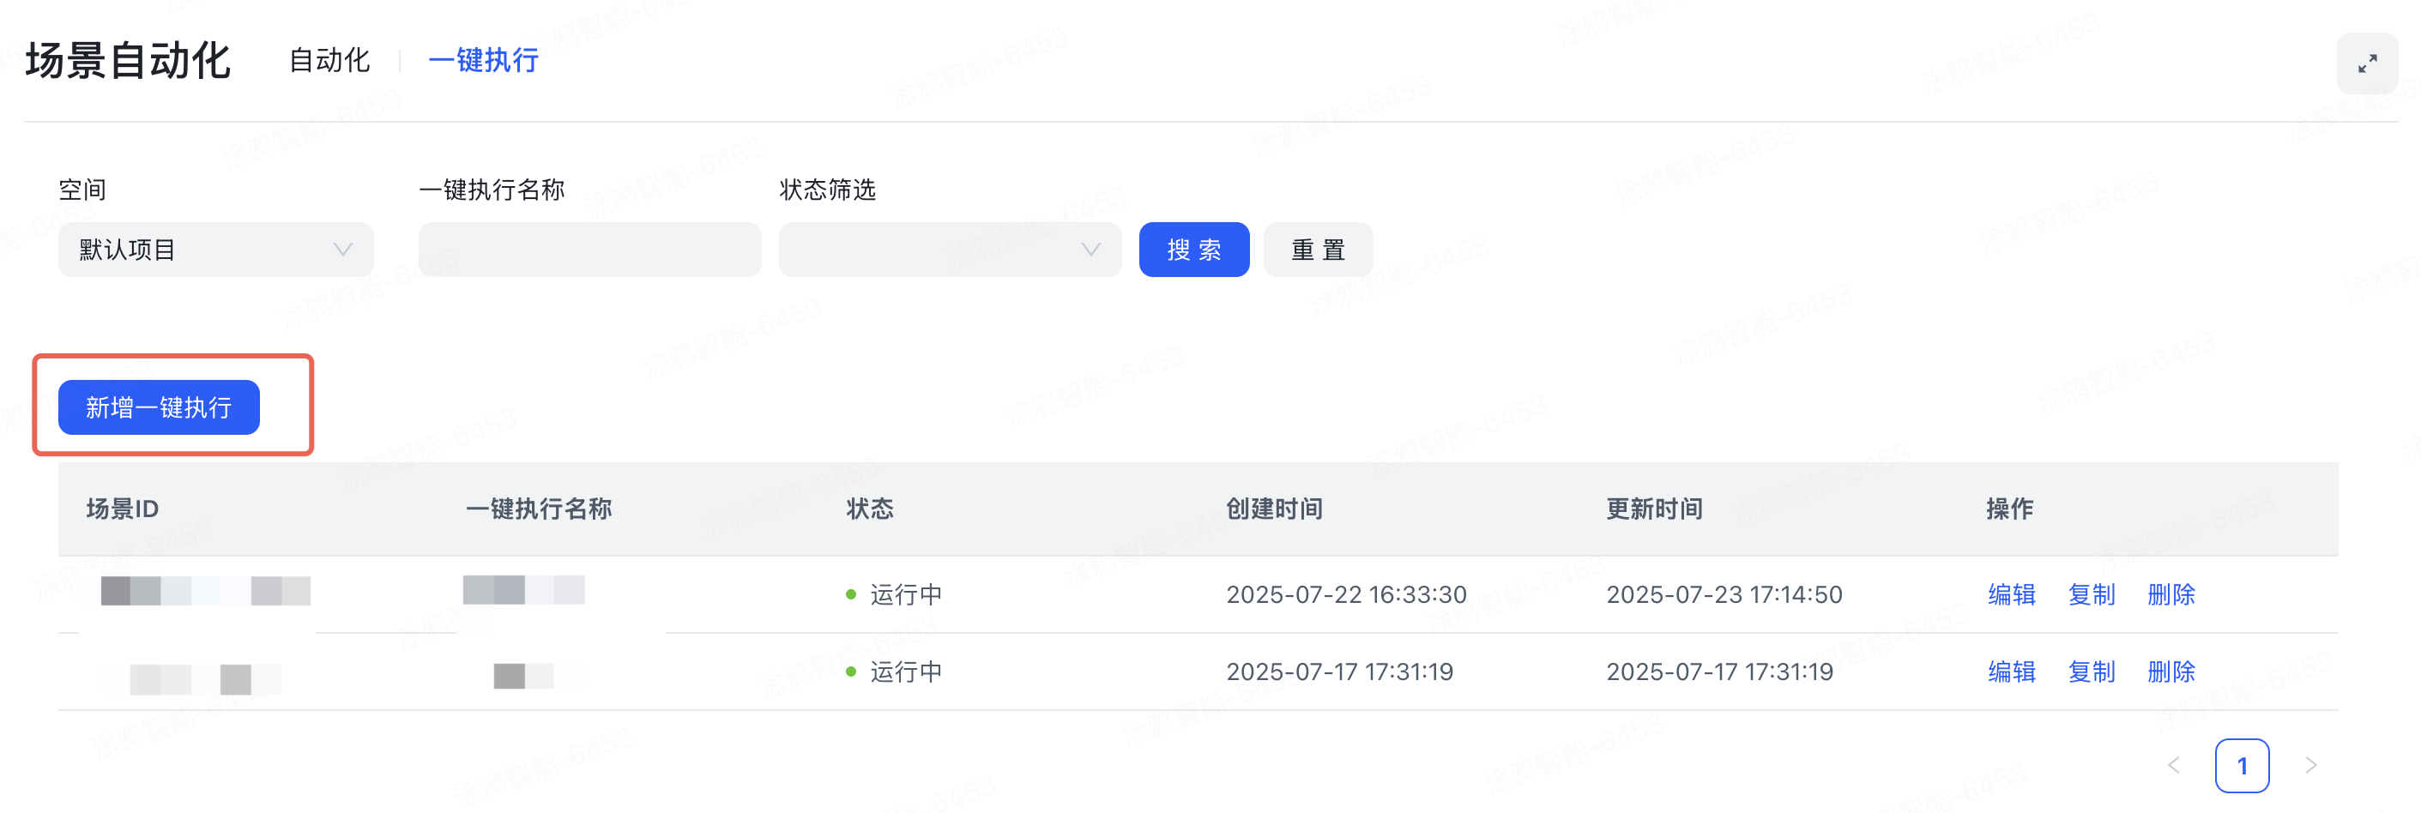
Task: Switch to the 一键执行 tab
Action: [x=483, y=60]
